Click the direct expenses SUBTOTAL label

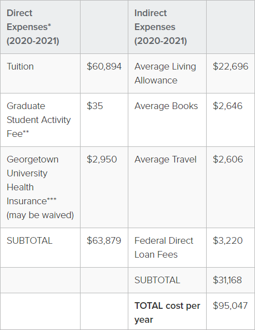click(x=29, y=241)
